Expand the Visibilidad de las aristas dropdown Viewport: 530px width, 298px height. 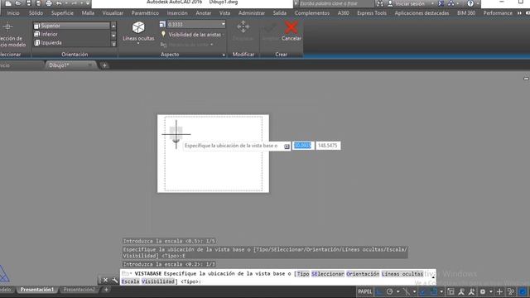(x=224, y=35)
